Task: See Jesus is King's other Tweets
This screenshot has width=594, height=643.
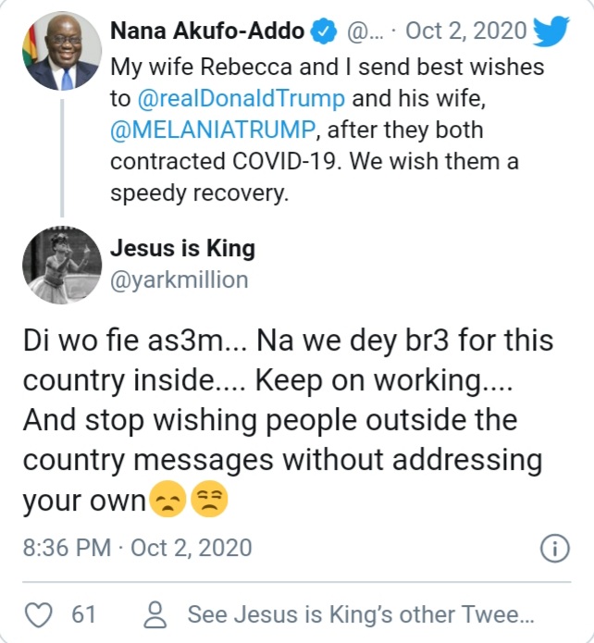Action: click(x=361, y=613)
